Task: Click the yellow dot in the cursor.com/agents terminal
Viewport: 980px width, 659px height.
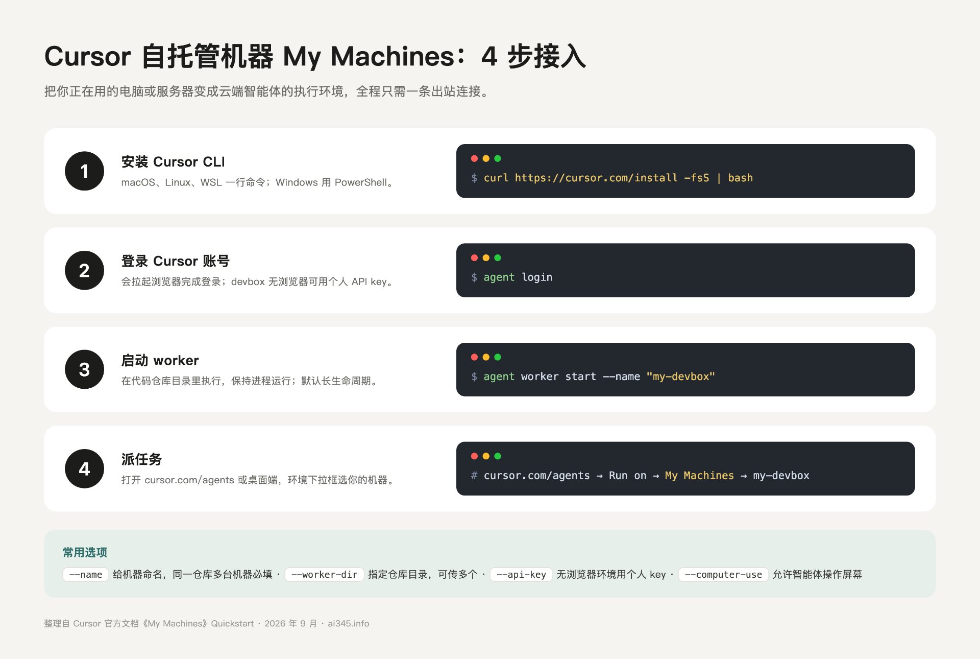Action: click(486, 456)
